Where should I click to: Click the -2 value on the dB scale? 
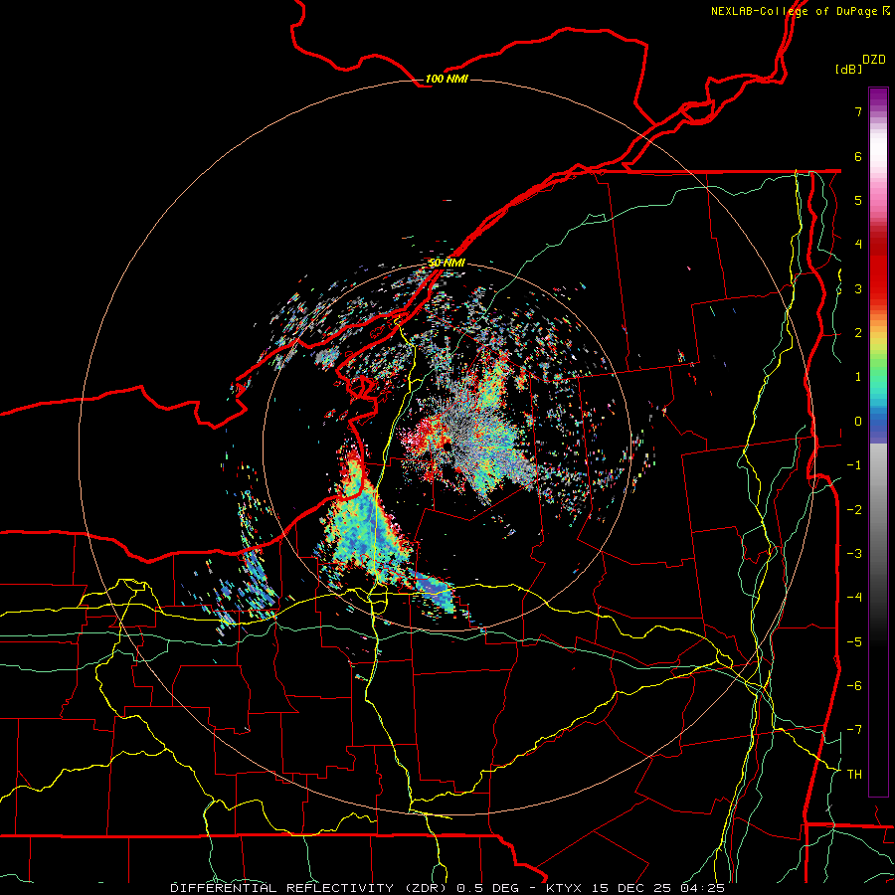click(854, 510)
